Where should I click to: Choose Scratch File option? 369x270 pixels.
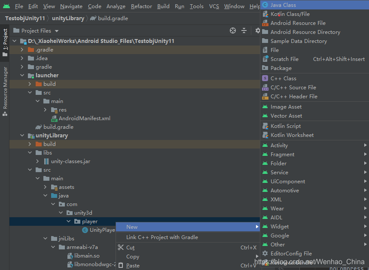point(314,59)
